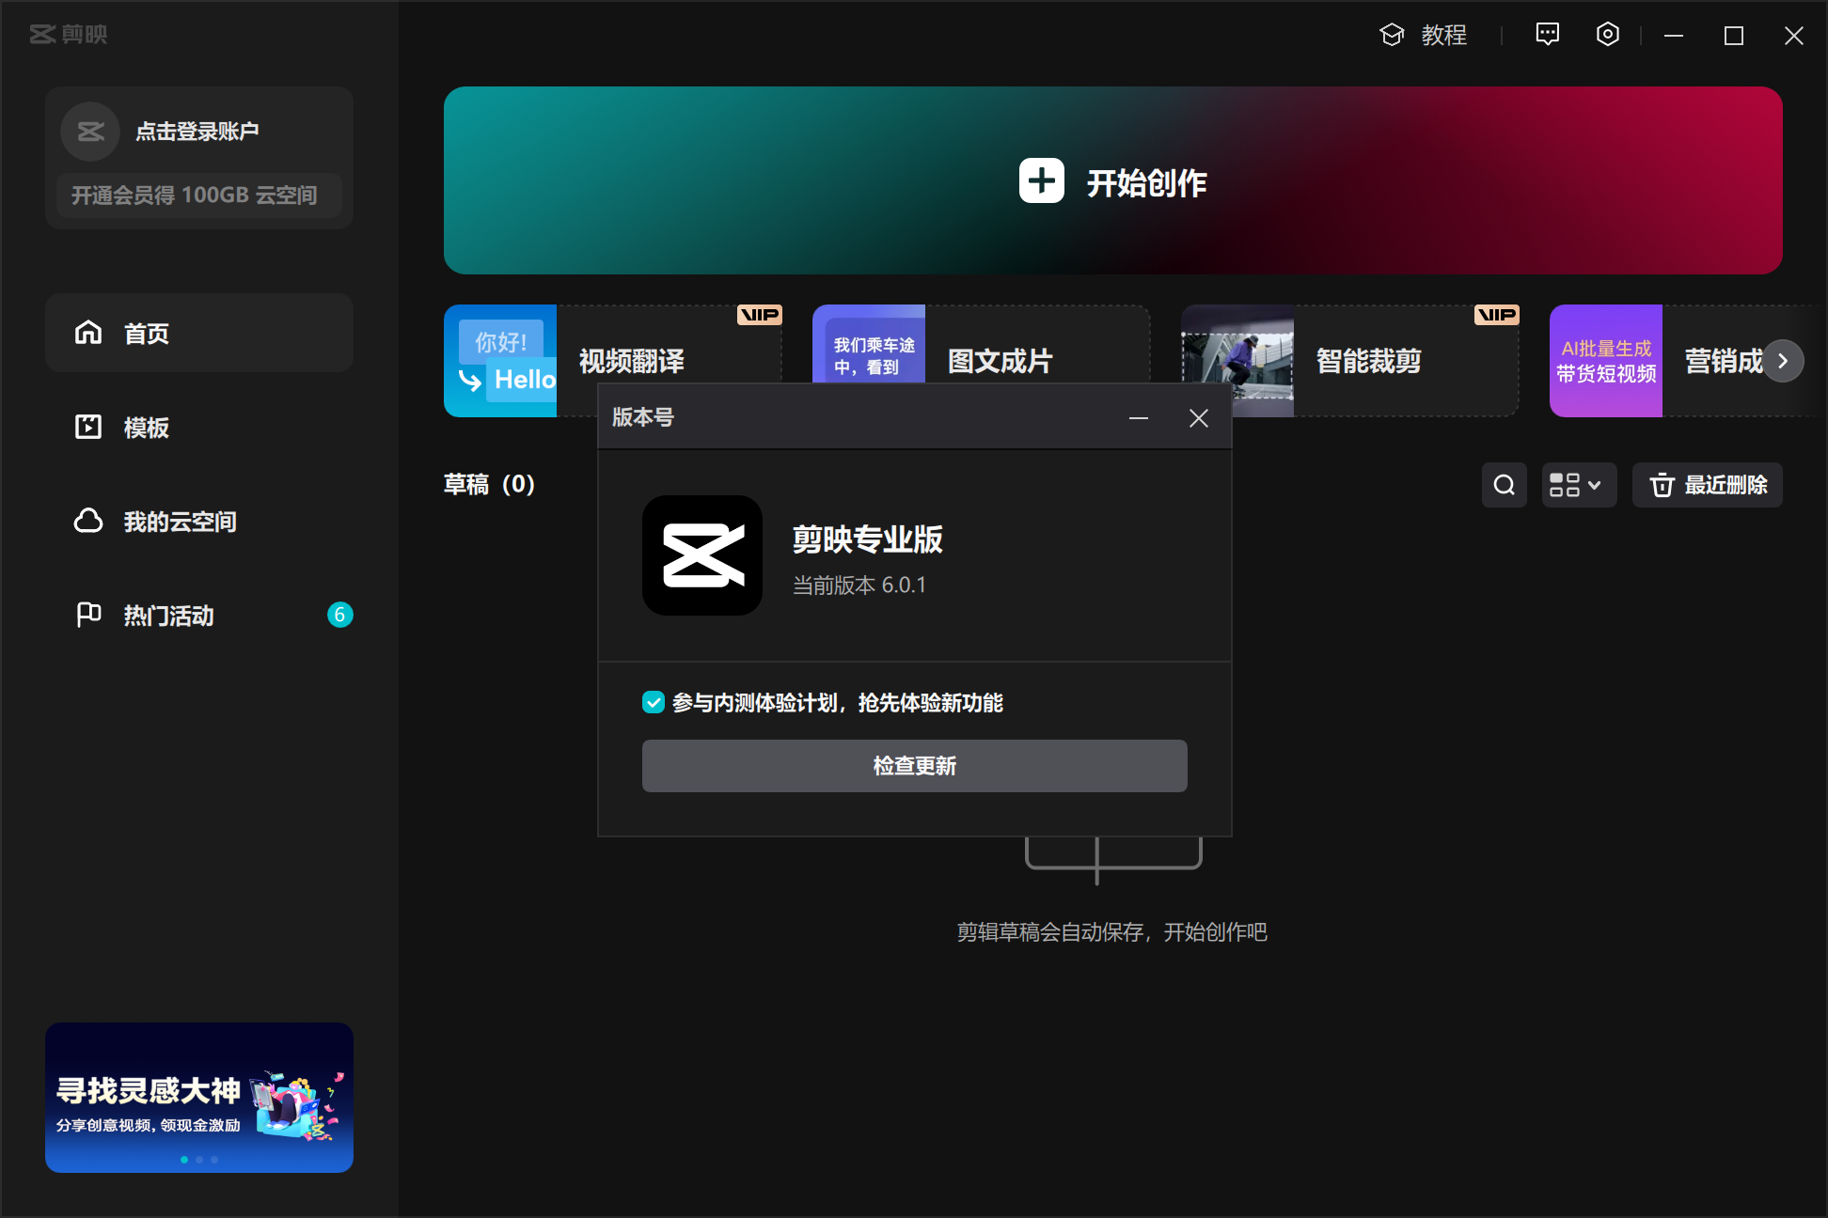Click the 剪映 logo in title bar
The height and width of the screenshot is (1218, 1828).
[x=69, y=35]
